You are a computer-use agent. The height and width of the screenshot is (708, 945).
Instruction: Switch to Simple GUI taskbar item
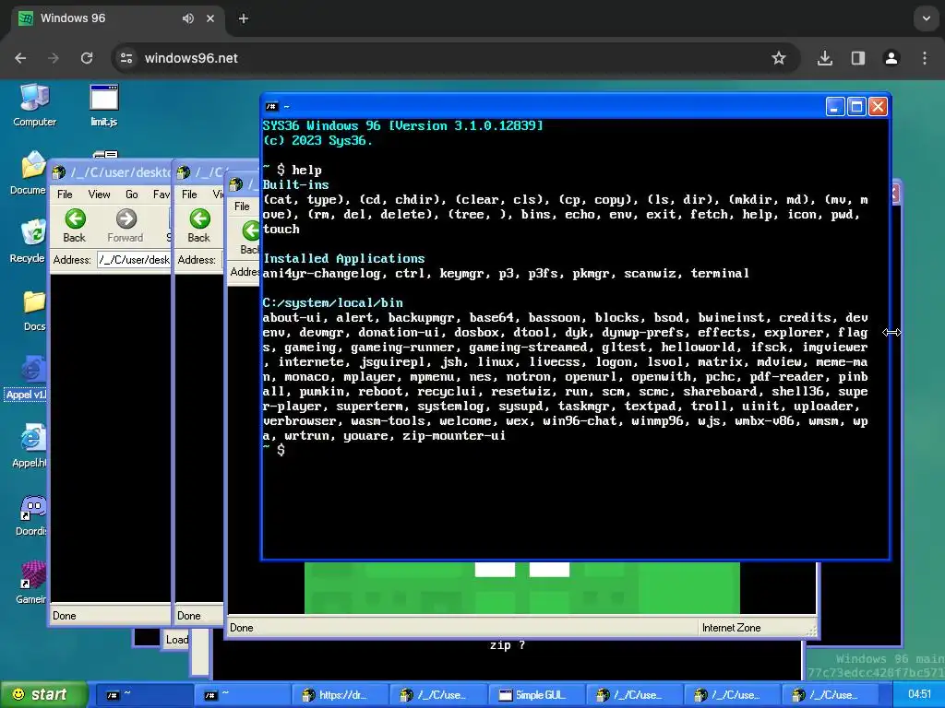(535, 695)
